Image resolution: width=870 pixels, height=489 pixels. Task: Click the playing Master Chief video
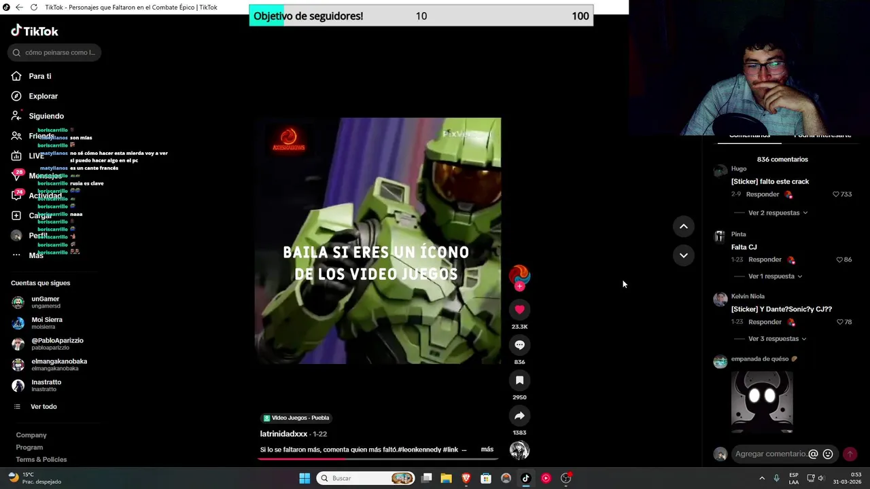pyautogui.click(x=378, y=241)
